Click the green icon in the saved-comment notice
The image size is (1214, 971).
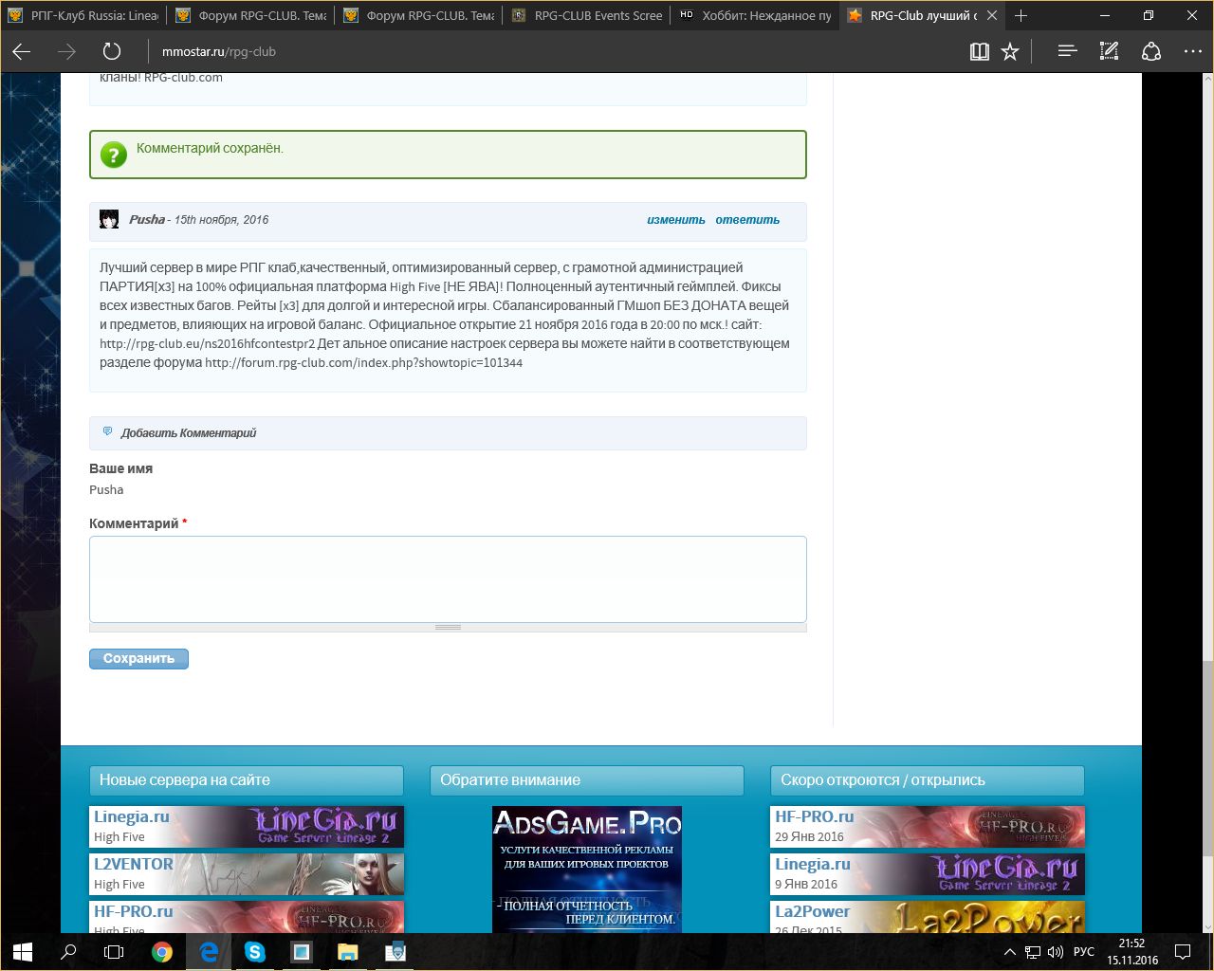click(x=114, y=155)
